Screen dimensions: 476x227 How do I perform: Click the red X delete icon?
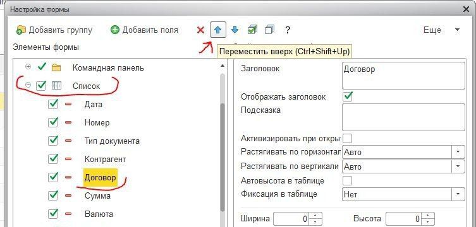click(x=200, y=30)
